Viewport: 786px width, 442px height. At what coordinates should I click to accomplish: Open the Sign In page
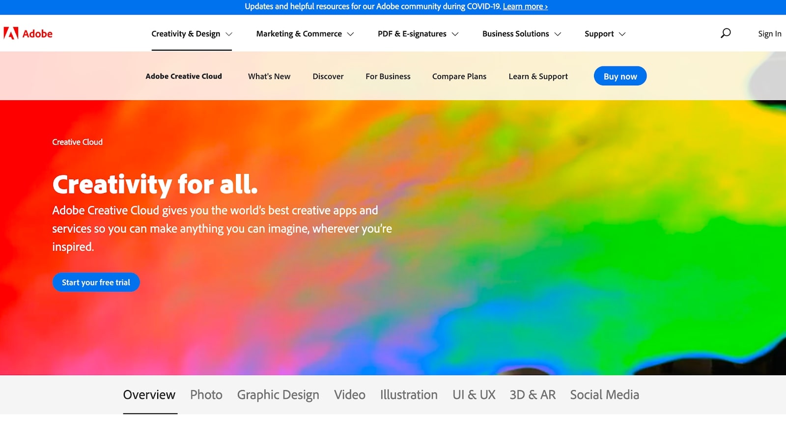(x=769, y=33)
